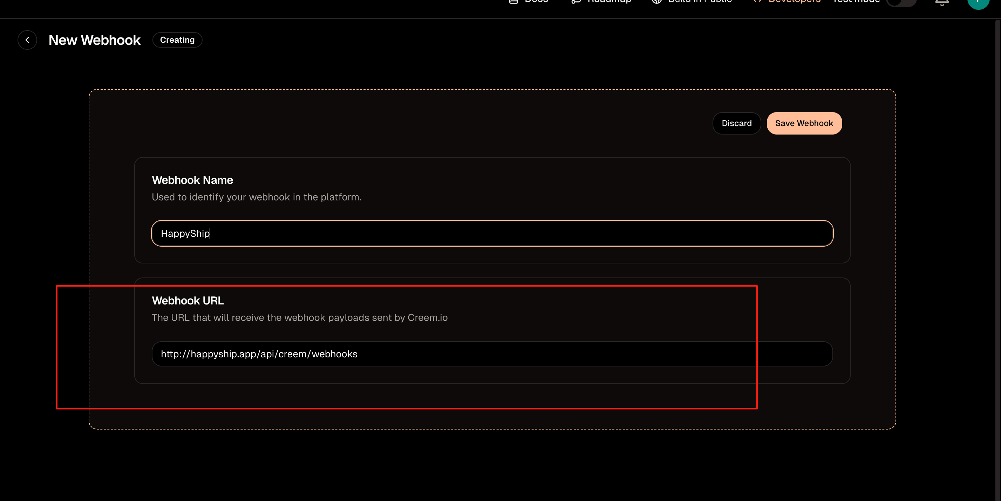Focus the Webhook Name input containing HappyShip

[x=492, y=233]
